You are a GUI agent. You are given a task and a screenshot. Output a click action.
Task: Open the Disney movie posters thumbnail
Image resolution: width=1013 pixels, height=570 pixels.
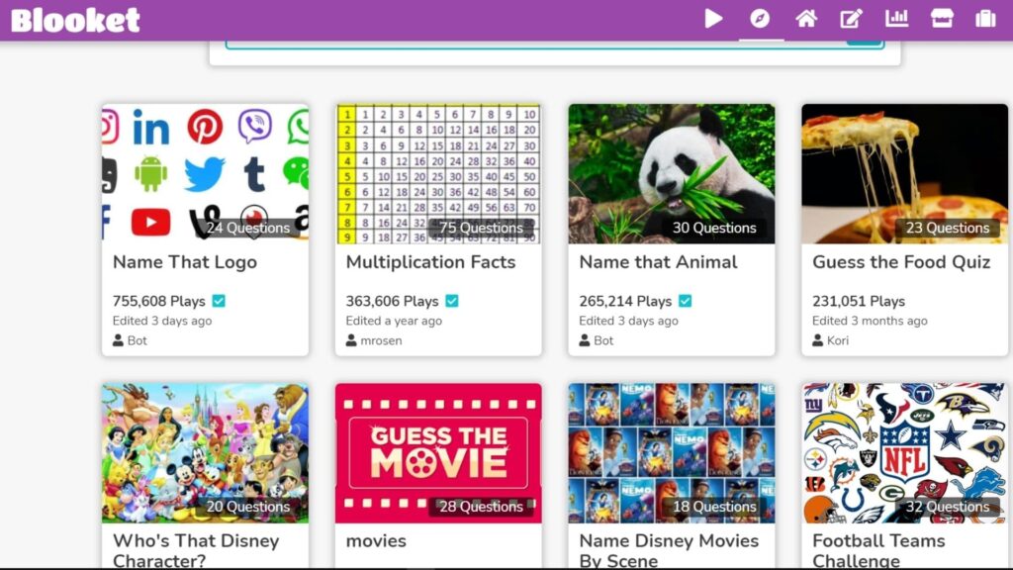(672, 453)
